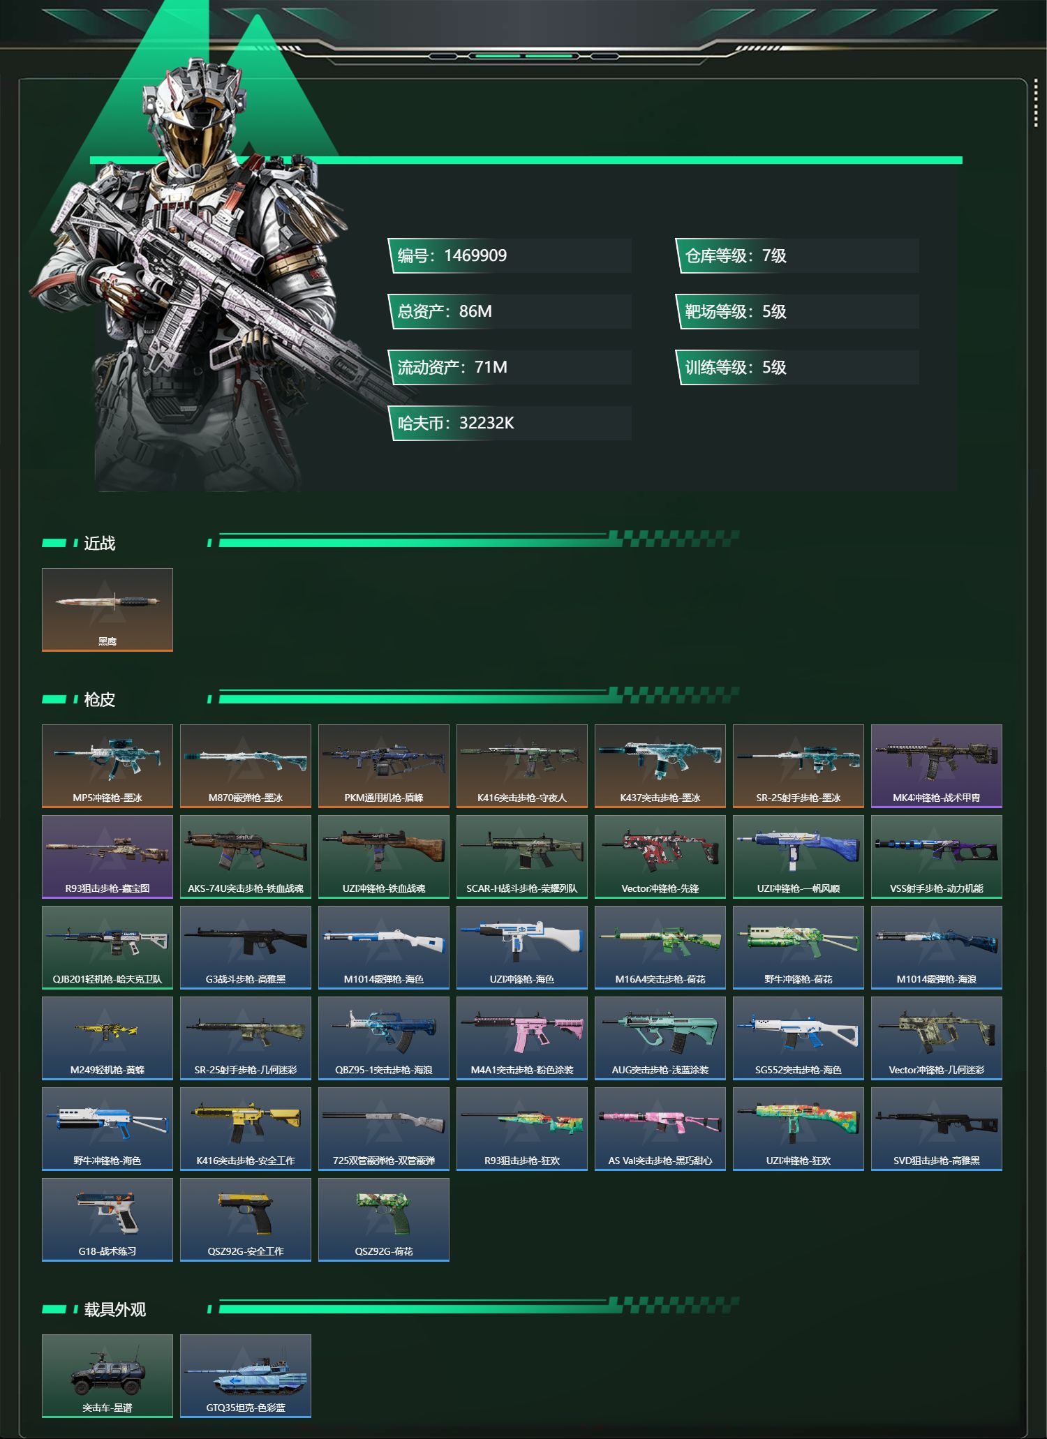The image size is (1047, 1439).
Task: Open the AS Val突击步枪-黑巧甜心 card
Action: [660, 1129]
